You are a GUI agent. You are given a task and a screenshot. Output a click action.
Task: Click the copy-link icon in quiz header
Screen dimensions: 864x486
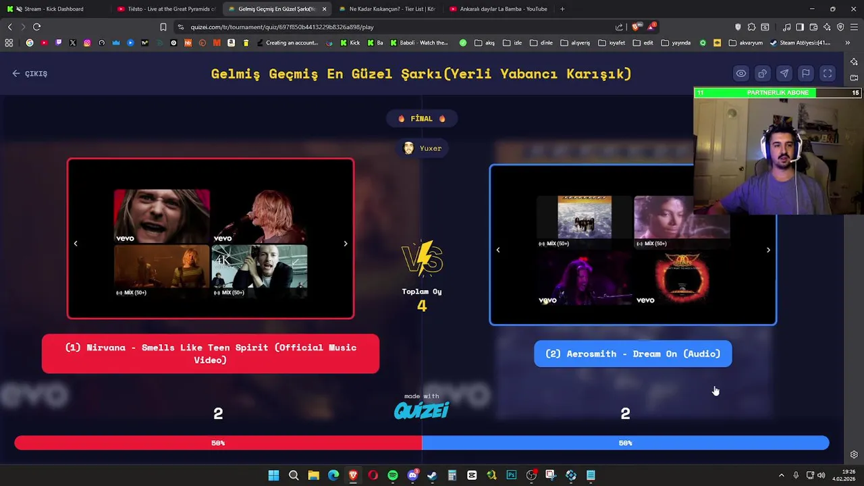763,74
